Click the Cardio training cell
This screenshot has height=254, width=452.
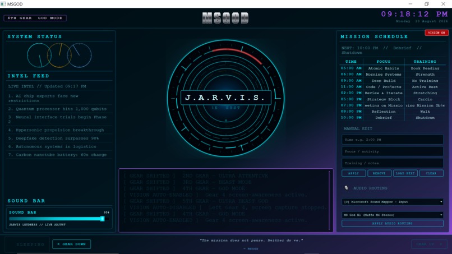[x=425, y=99]
